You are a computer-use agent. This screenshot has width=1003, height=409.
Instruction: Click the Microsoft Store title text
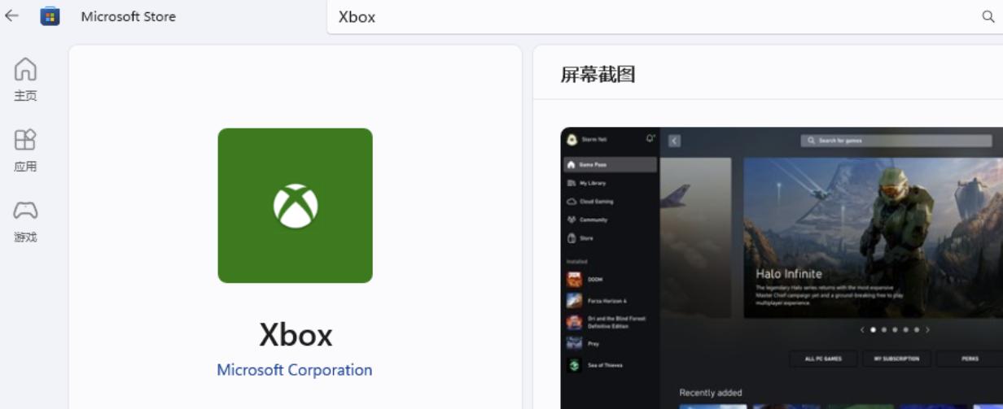pyautogui.click(x=129, y=16)
